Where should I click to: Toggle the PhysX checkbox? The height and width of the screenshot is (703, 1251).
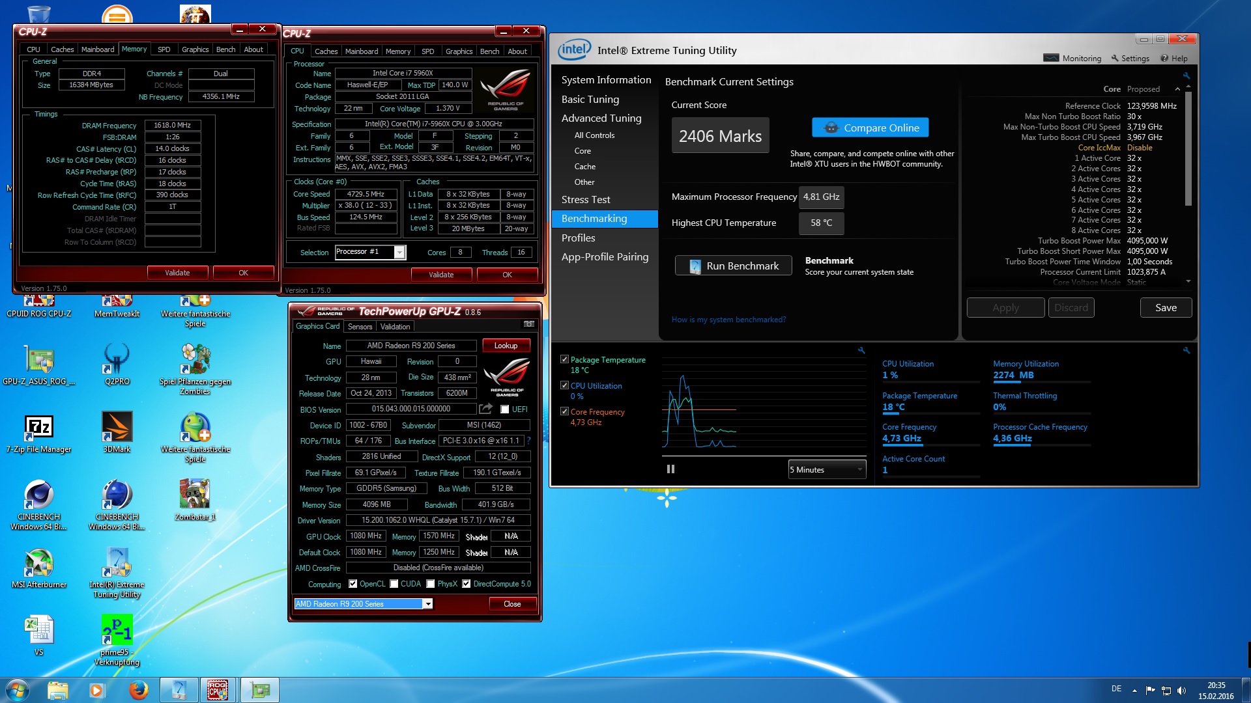click(430, 584)
